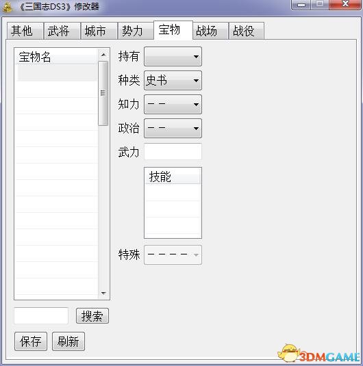Switch to the 其他 tab

click(25, 31)
